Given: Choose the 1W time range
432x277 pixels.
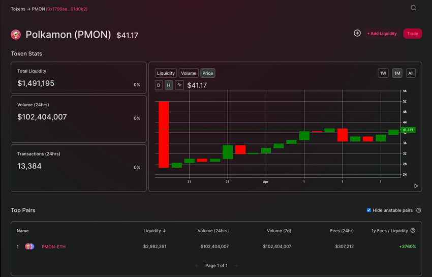Looking at the screenshot, I should click(383, 73).
